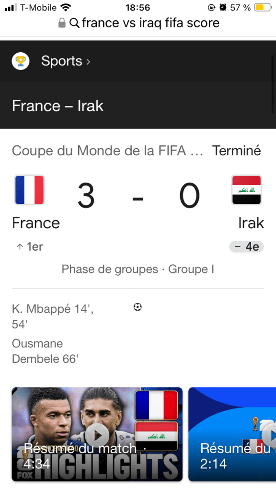Tap the battery indicator in status bar
Screen dimensions: 276x491
coord(262,7)
